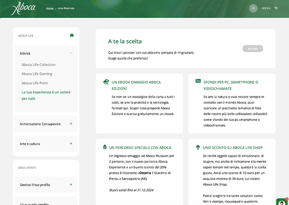The image size is (289, 205).
Task: Open Un Percorso Speciale con Aboca heading
Action: pyautogui.click(x=140, y=148)
